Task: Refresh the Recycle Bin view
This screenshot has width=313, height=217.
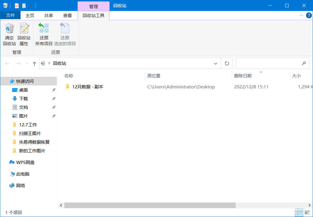Action: click(x=227, y=63)
